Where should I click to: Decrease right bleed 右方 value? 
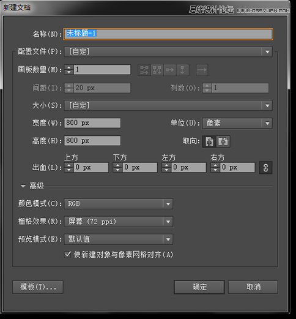[x=215, y=170]
